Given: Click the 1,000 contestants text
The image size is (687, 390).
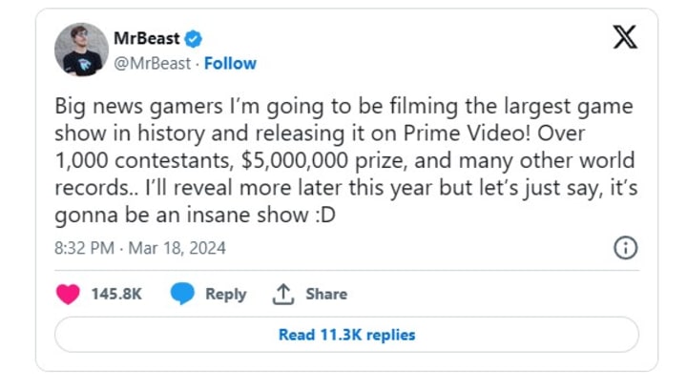Looking at the screenshot, I should [144, 160].
